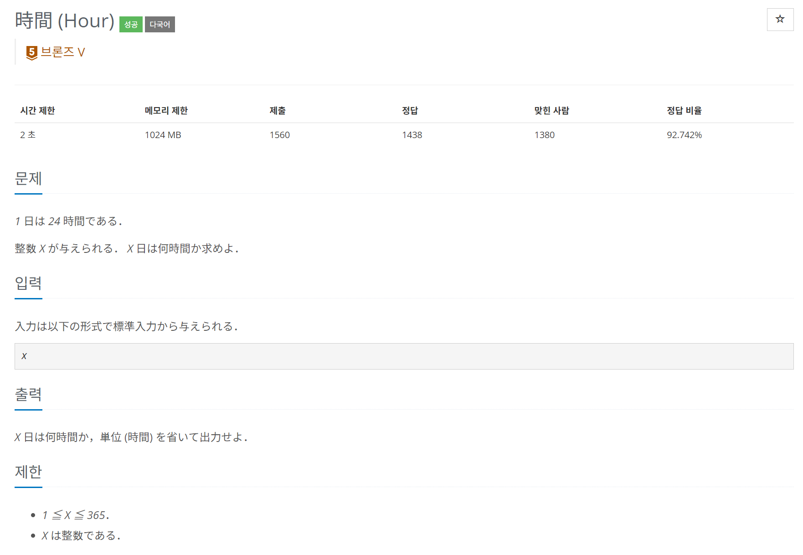803x555 pixels.
Task: Click the memory value 1024 MB
Action: pos(163,135)
